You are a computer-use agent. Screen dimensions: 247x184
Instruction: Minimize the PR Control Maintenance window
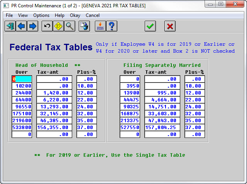pos(210,4)
